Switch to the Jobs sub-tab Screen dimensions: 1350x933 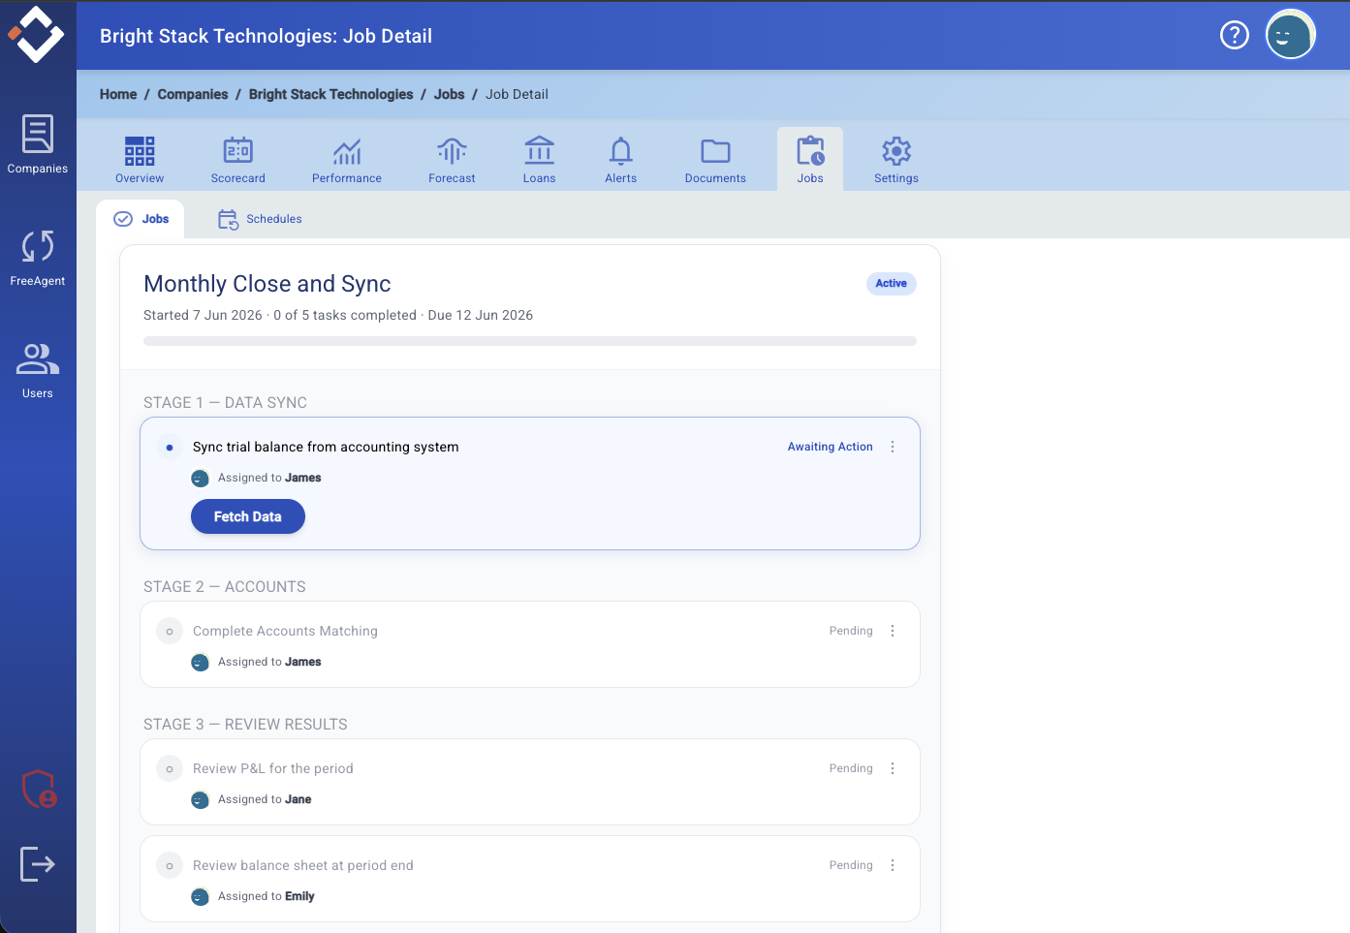point(141,219)
